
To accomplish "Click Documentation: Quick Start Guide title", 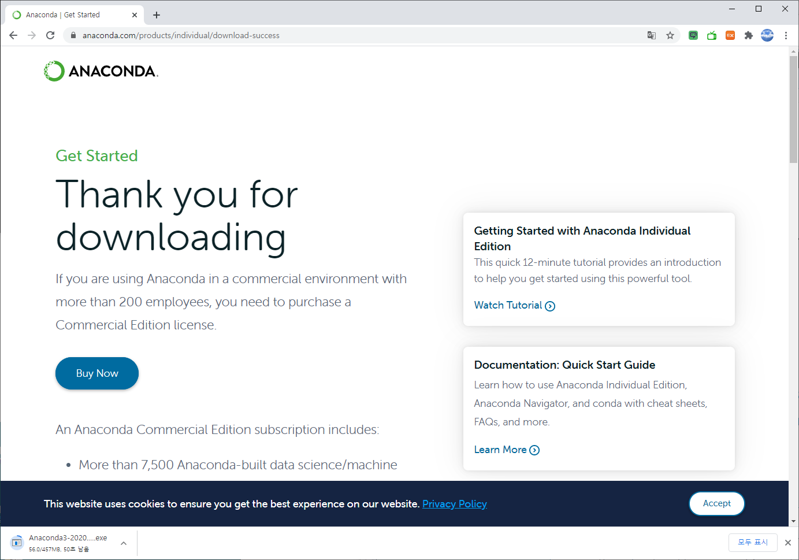I will pos(564,365).
